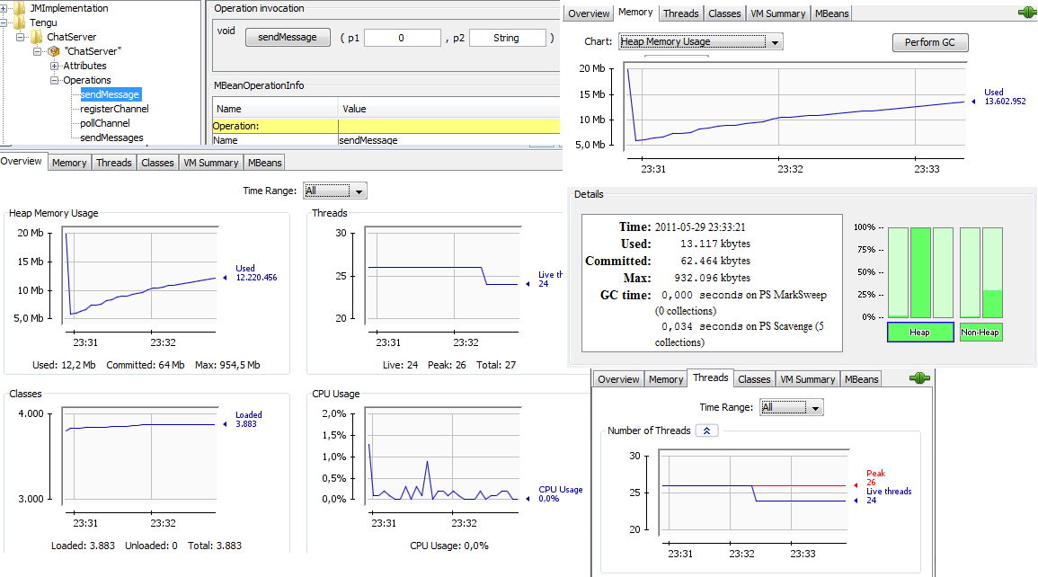
Task: Click connection status icon in Threads panel
Action: [x=918, y=378]
